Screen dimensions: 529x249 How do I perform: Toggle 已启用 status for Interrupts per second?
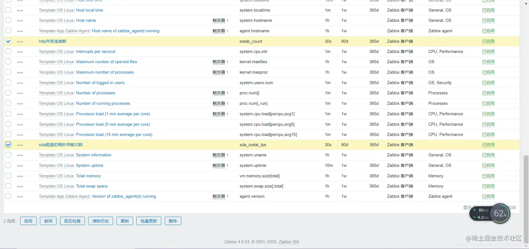click(488, 51)
